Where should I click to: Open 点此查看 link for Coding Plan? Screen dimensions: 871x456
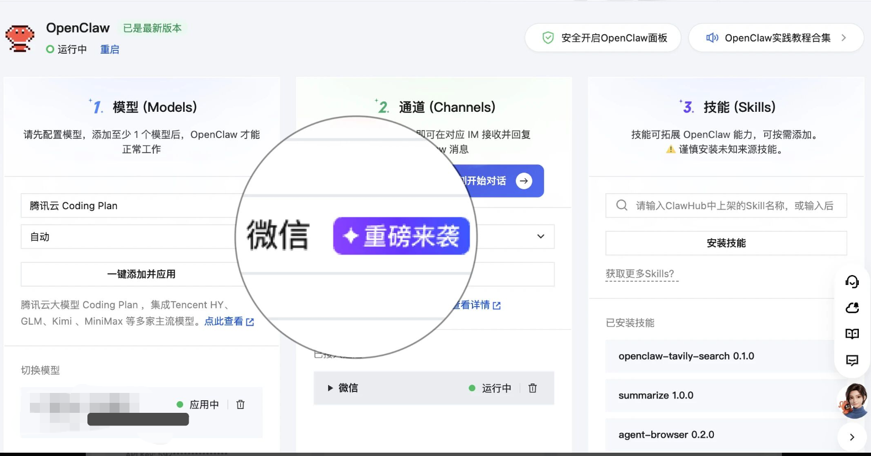[x=224, y=322]
